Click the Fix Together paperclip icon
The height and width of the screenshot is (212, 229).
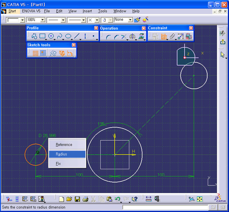tap(172, 36)
